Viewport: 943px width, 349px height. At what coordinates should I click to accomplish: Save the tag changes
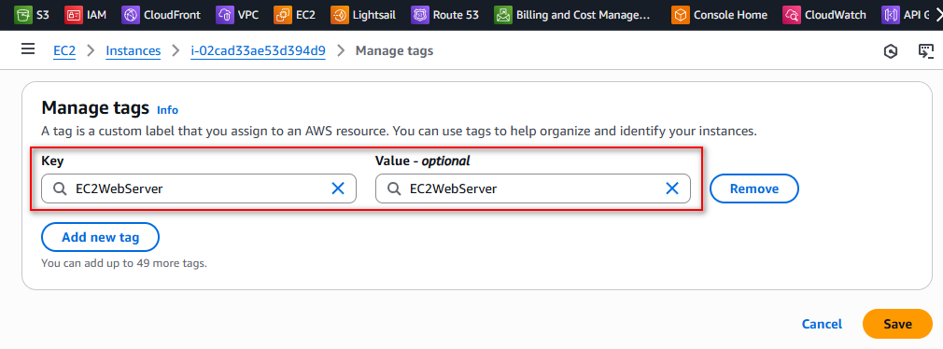click(897, 324)
